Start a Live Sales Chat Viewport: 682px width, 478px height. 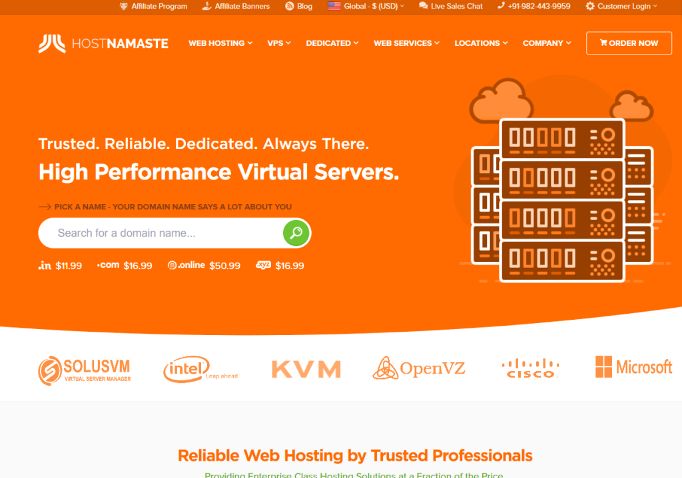point(451,6)
